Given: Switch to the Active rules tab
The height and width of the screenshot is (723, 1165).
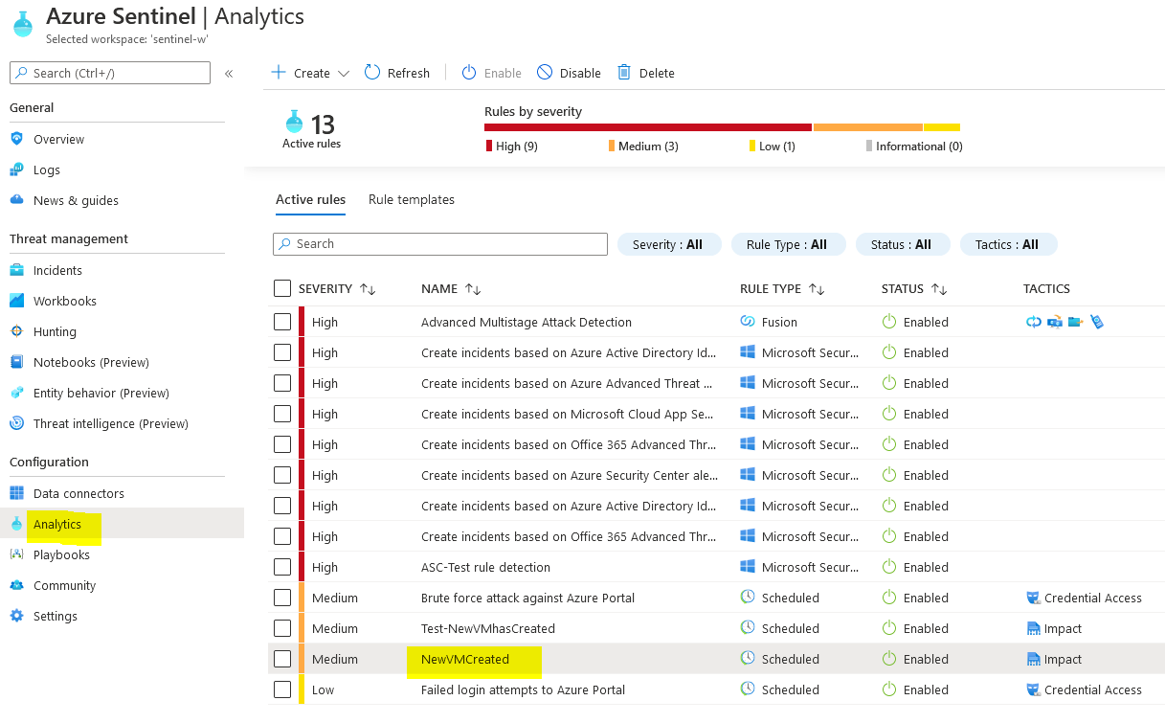Looking at the screenshot, I should pyautogui.click(x=310, y=199).
